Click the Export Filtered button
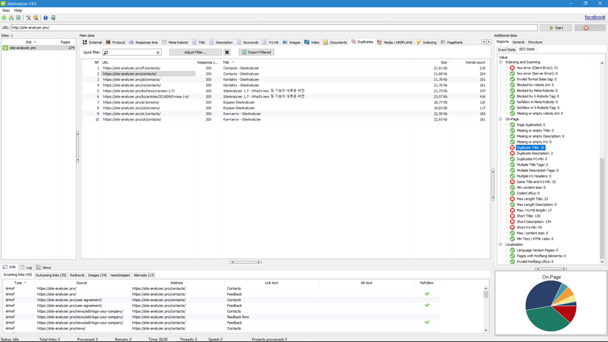608x342 pixels. 256,52
